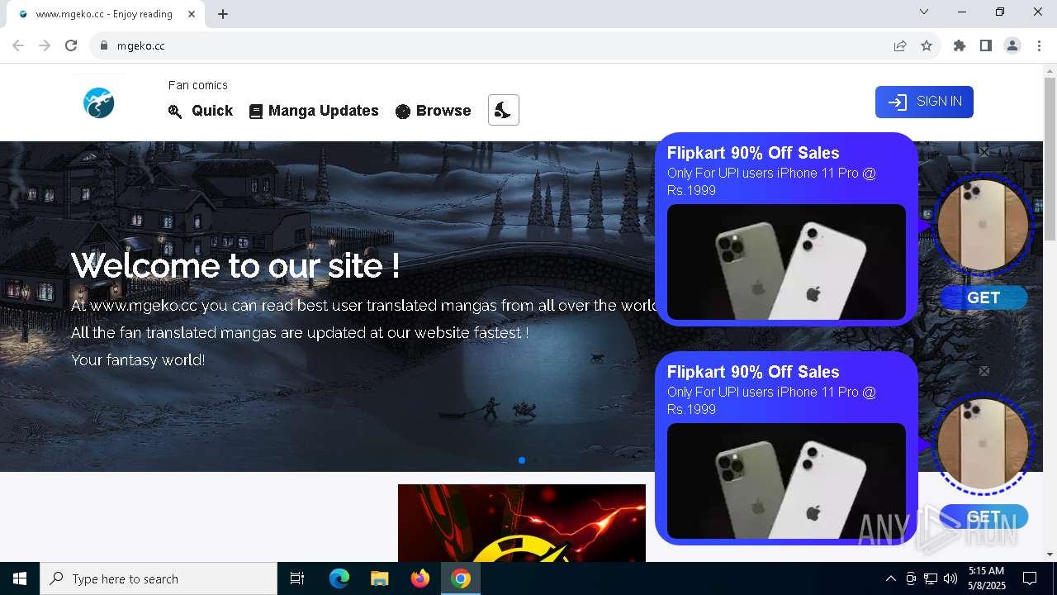
Task: Open the Manga Updates menu item
Action: (x=314, y=111)
